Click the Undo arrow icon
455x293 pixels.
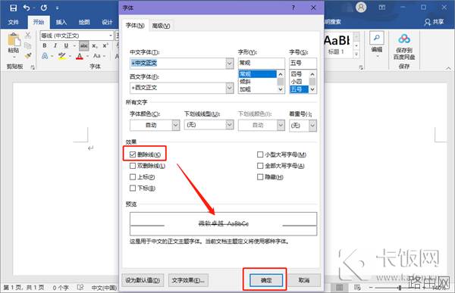(27, 8)
